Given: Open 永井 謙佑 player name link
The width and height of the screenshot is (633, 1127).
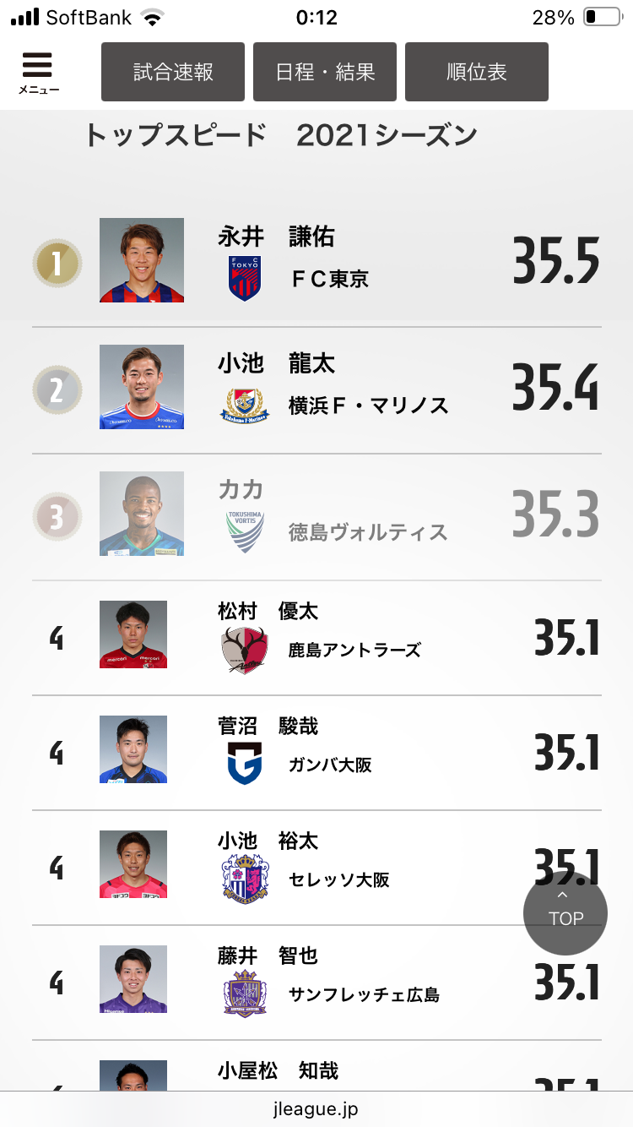Looking at the screenshot, I should tap(276, 237).
